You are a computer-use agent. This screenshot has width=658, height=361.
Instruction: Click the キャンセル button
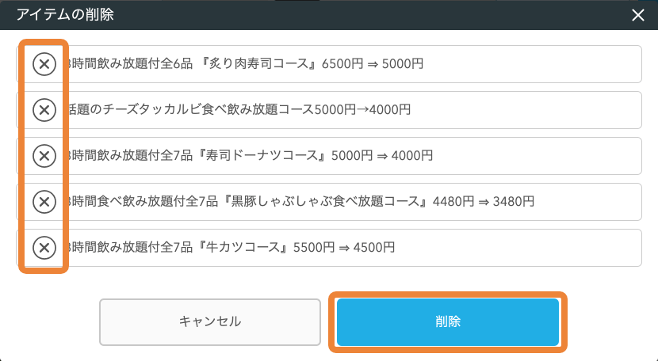point(210,321)
